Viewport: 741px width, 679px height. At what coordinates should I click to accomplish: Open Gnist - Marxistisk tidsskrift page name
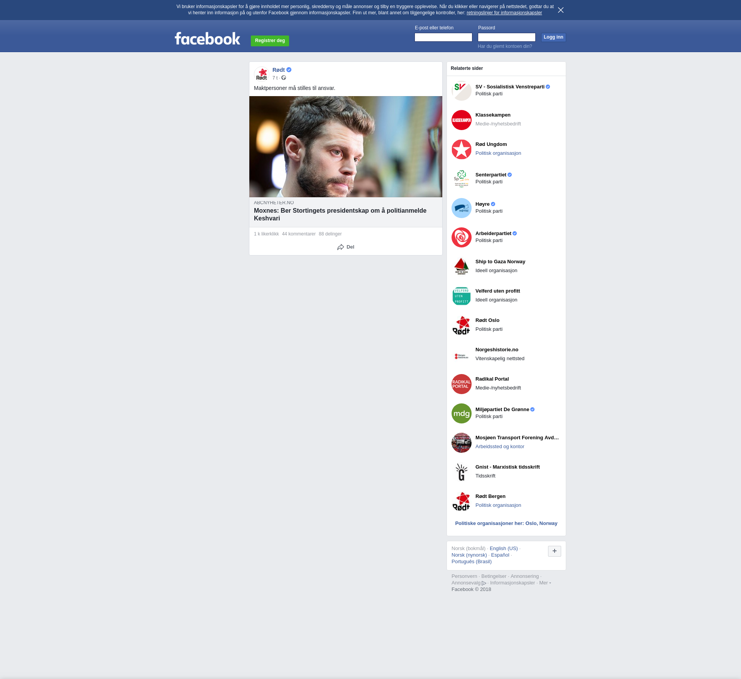click(x=508, y=467)
